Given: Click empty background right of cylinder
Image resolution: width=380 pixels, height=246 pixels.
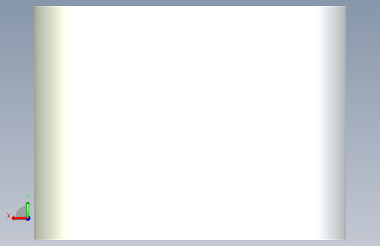Looking at the screenshot, I should 363,123.
